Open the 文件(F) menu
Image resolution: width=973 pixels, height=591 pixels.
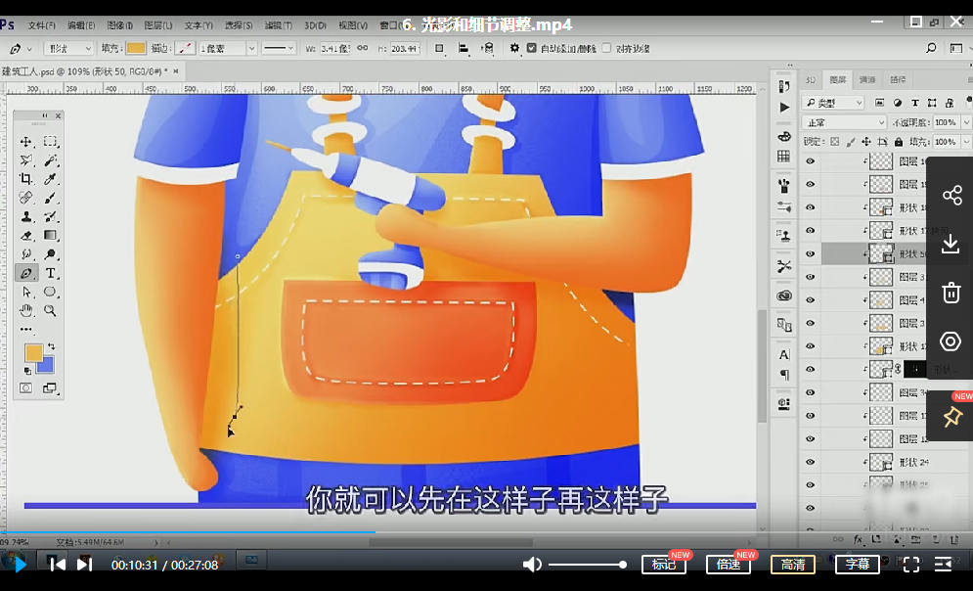tap(41, 24)
